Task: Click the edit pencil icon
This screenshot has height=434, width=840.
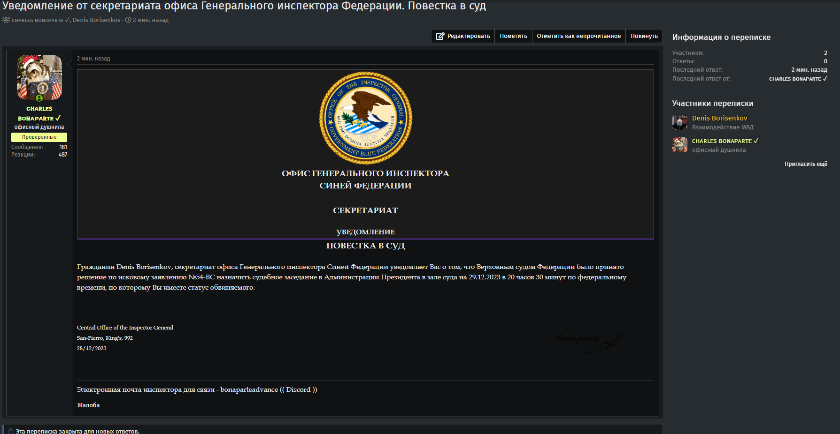Action: (x=440, y=36)
